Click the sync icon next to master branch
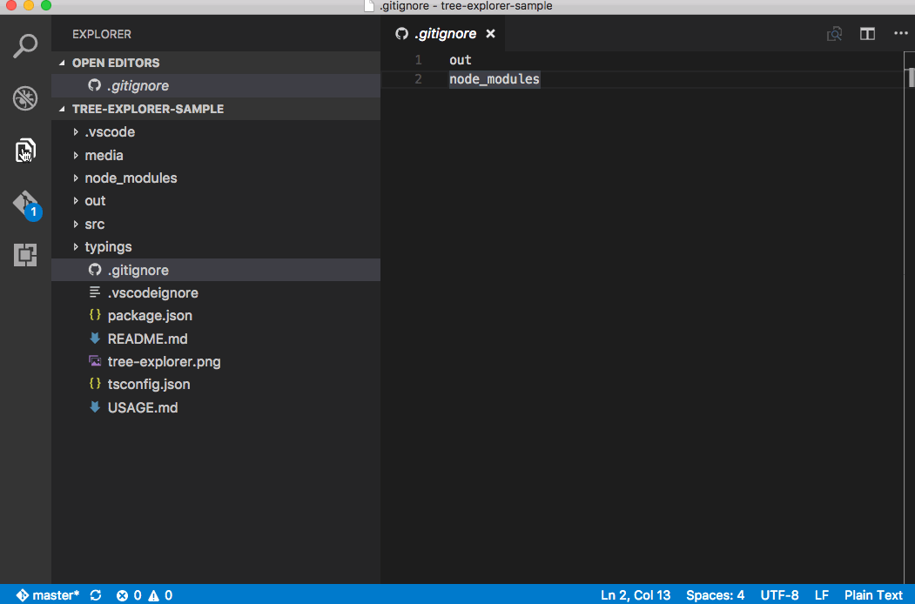 95,595
